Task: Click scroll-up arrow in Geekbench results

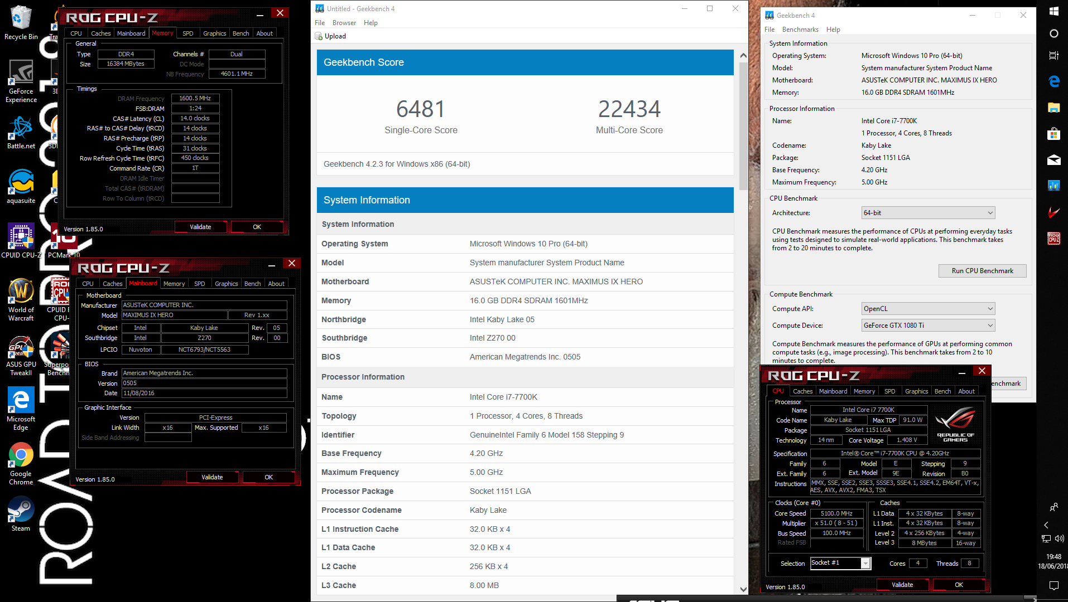Action: point(743,56)
